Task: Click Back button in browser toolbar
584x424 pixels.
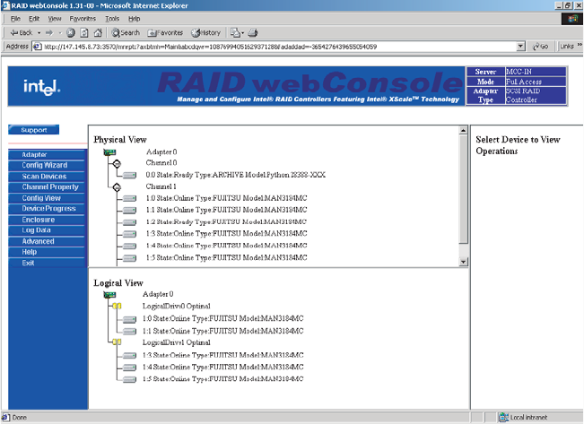Action: coord(22,33)
